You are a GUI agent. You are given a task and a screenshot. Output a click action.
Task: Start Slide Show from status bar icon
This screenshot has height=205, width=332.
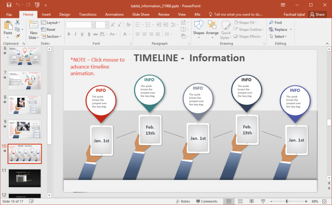pyautogui.click(x=263, y=201)
